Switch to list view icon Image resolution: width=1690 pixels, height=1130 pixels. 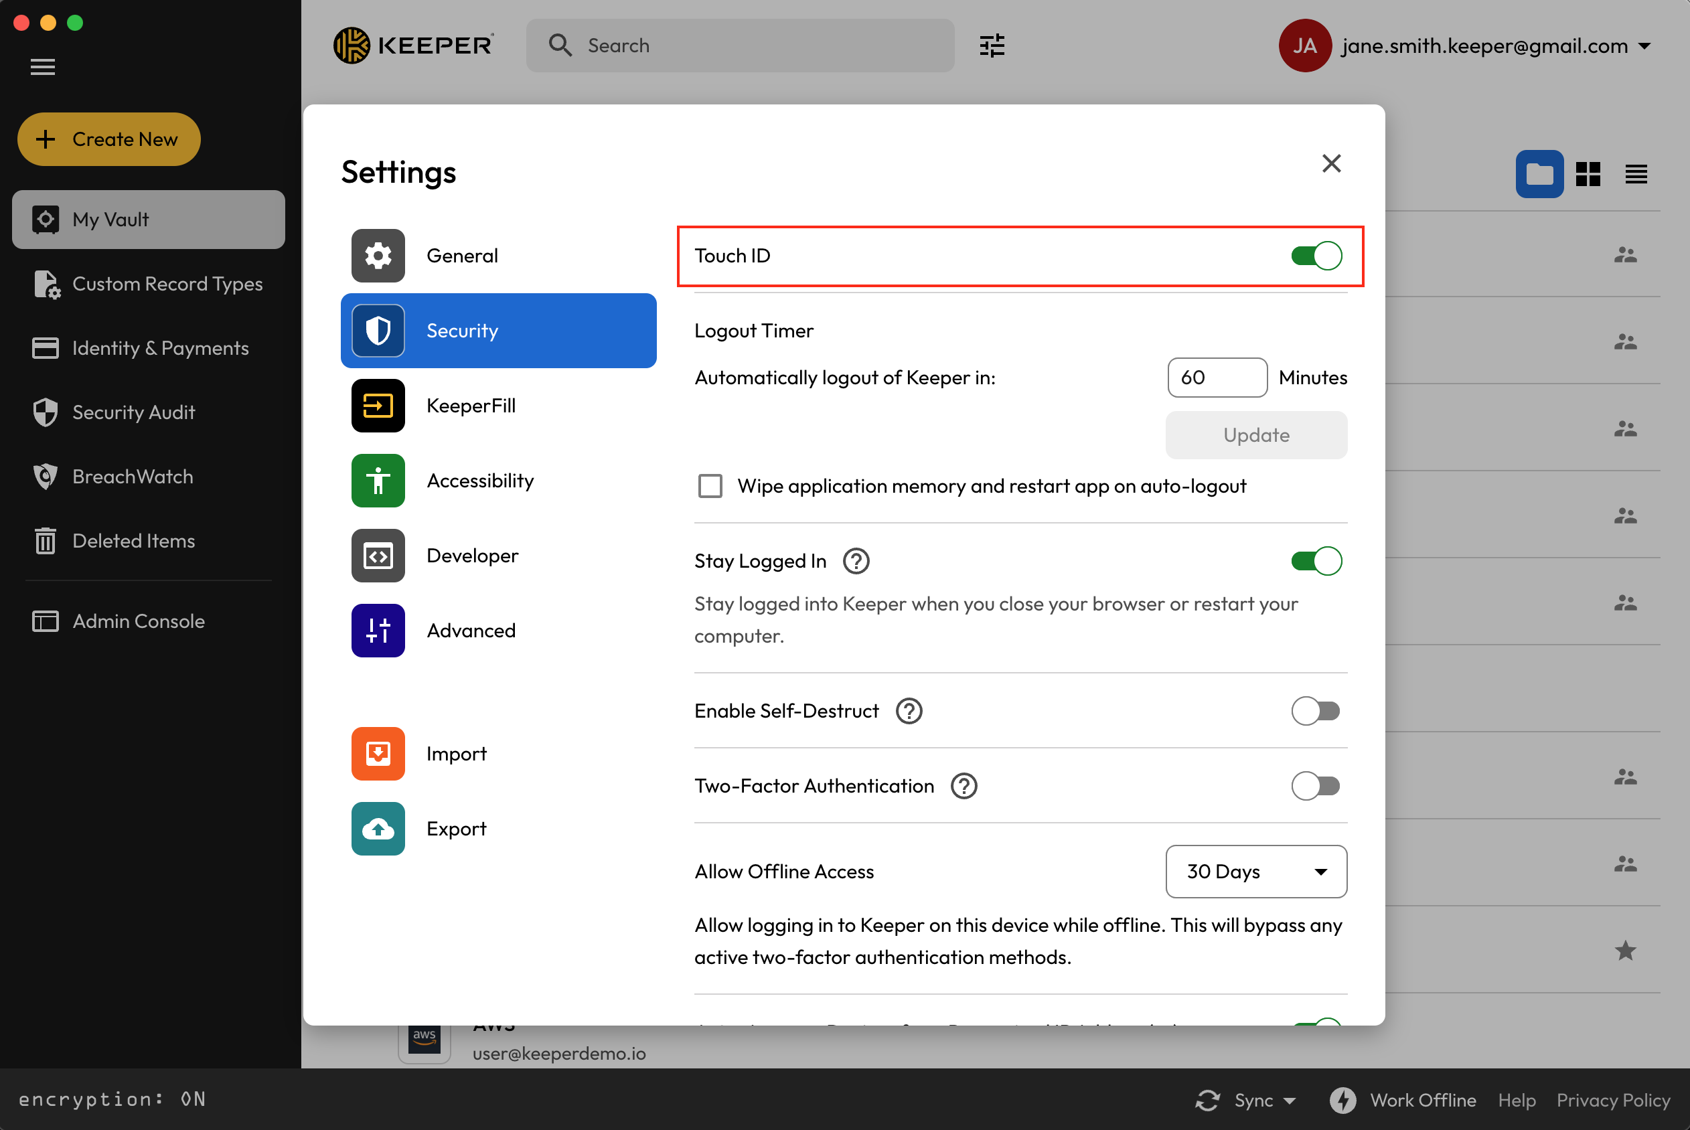[x=1636, y=173]
